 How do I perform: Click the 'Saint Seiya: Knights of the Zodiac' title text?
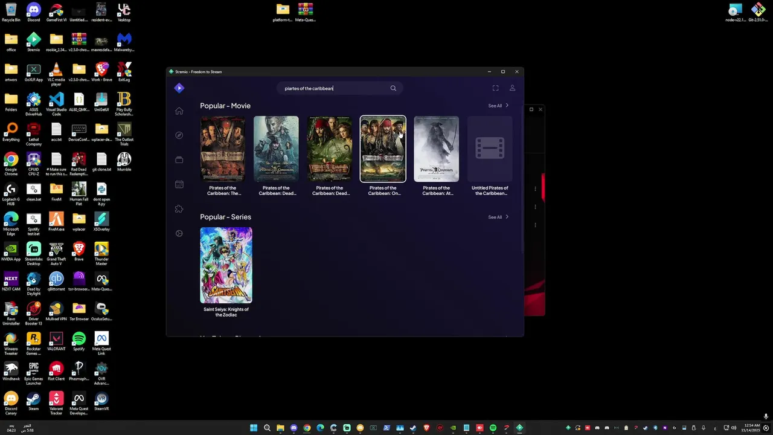tap(226, 312)
